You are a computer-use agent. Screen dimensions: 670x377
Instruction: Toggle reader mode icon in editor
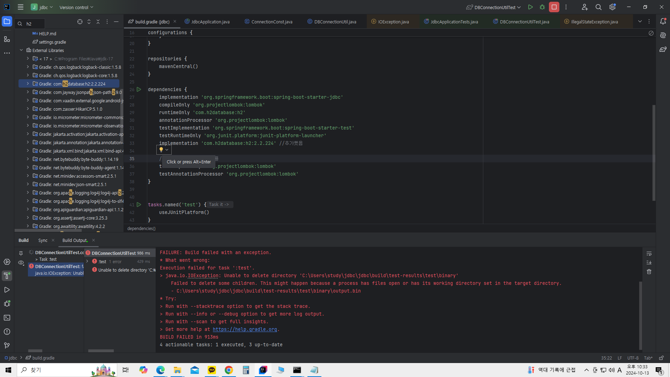point(651,33)
